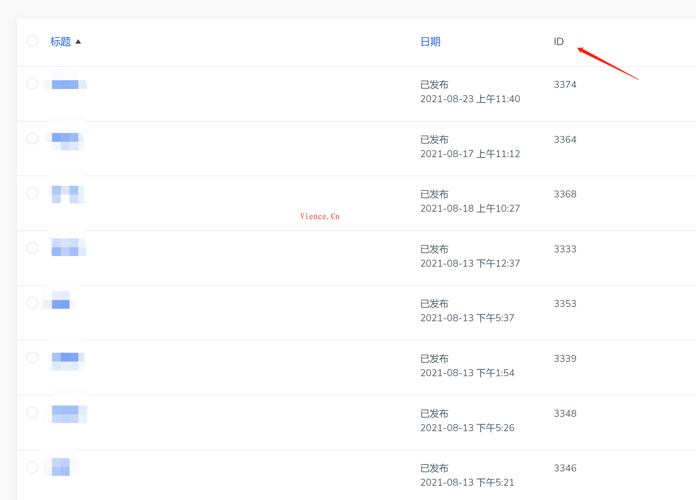This screenshot has height=500, width=696.
Task: Click the 已发布 label of post 3346
Action: click(x=434, y=468)
